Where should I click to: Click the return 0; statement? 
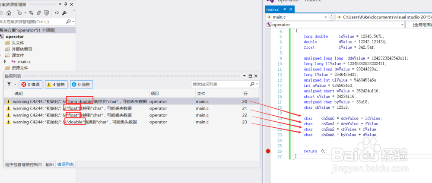point(314,151)
